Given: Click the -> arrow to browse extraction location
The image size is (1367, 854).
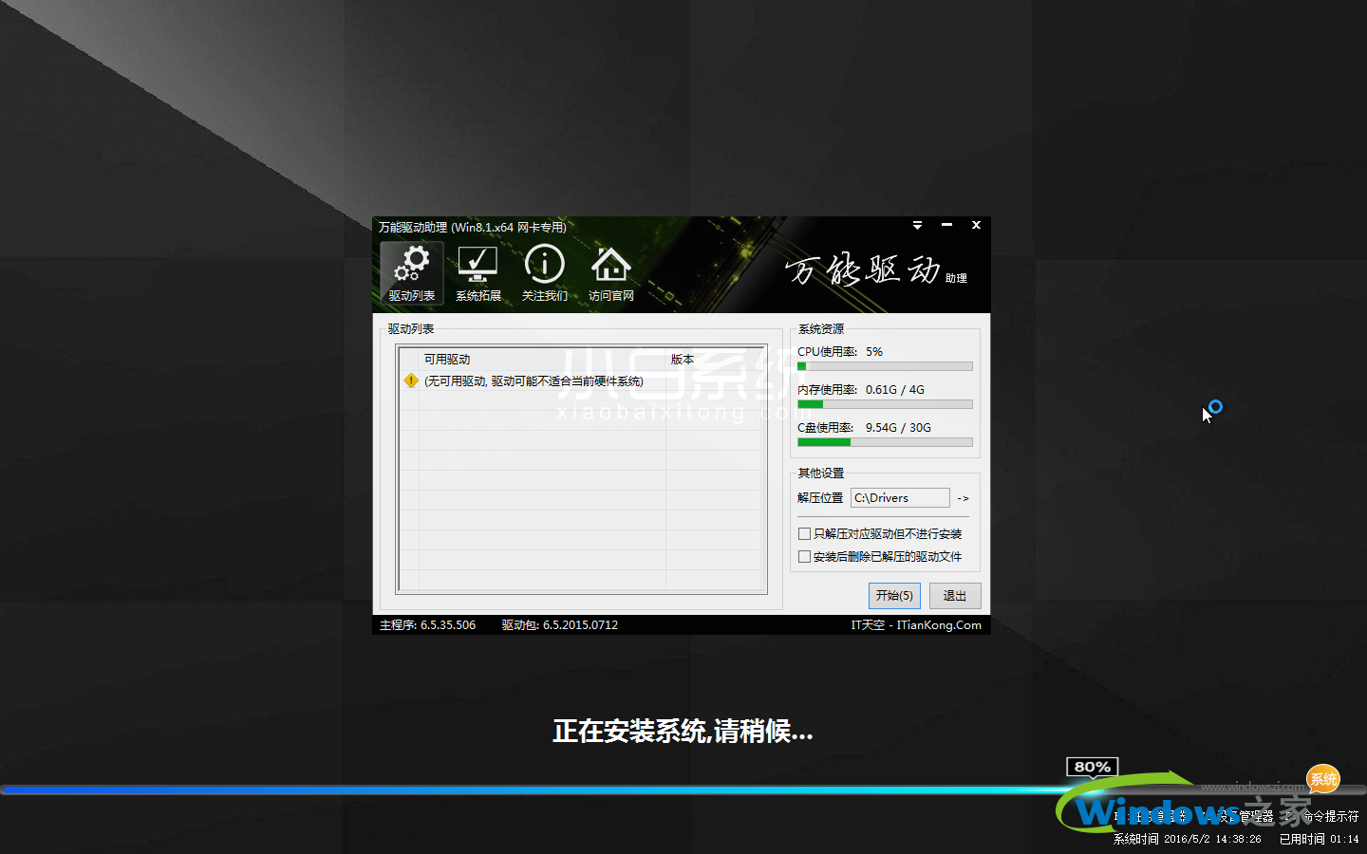Looking at the screenshot, I should [963, 497].
